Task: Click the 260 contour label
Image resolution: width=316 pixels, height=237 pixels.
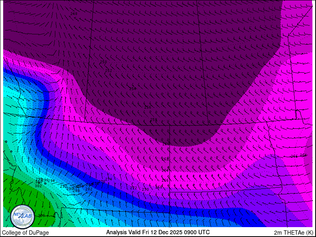Action: click(166, 144)
